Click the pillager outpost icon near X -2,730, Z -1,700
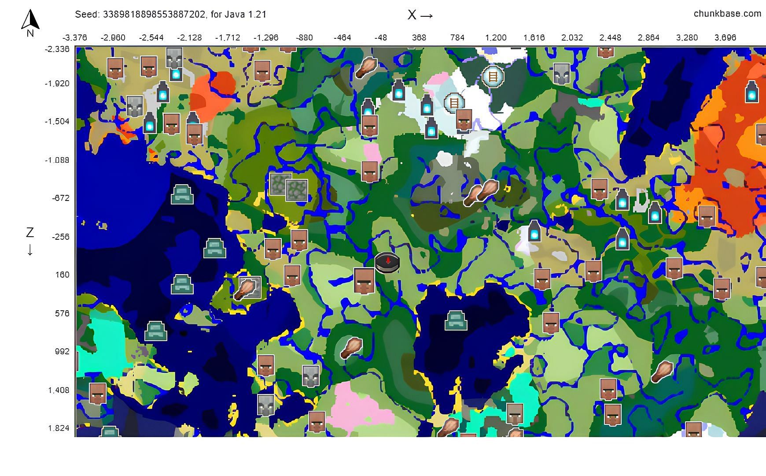This screenshot has width=766, height=476. [x=135, y=106]
